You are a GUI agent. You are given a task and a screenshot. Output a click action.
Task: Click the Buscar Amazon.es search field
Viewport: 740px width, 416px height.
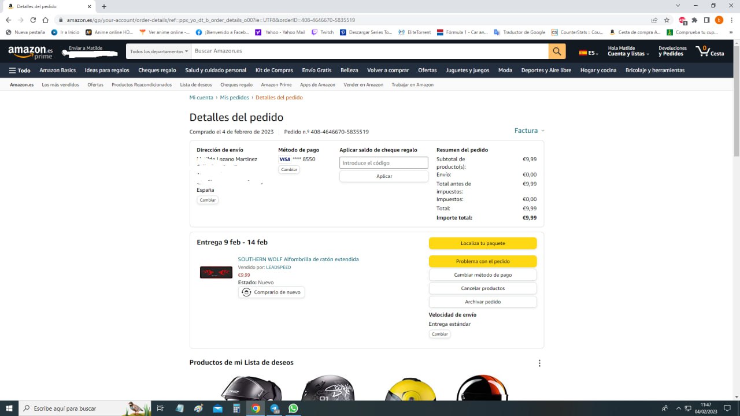coord(370,51)
